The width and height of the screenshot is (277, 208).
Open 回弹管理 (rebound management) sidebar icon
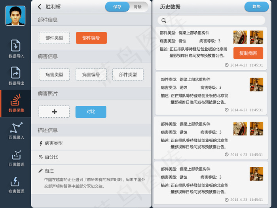16,157
